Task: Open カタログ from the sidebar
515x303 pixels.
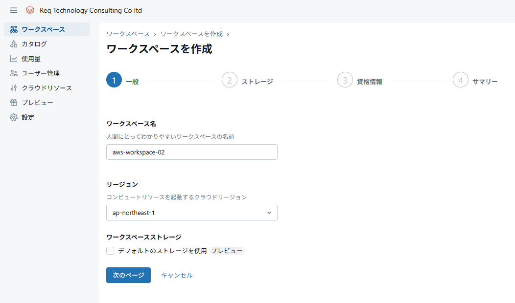Action: pos(34,44)
